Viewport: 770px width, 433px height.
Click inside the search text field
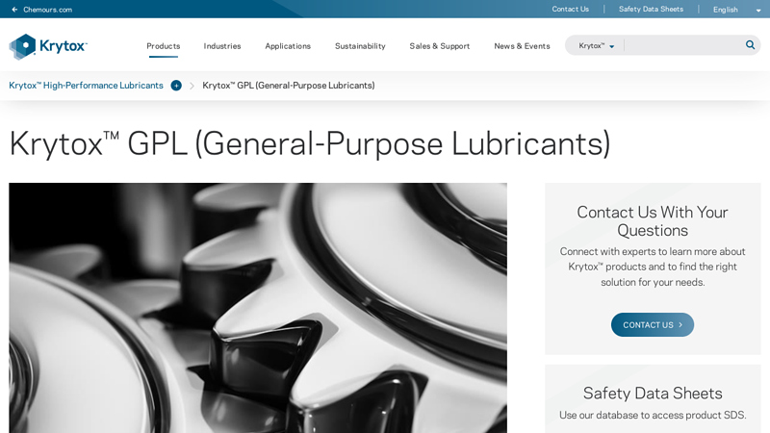683,45
